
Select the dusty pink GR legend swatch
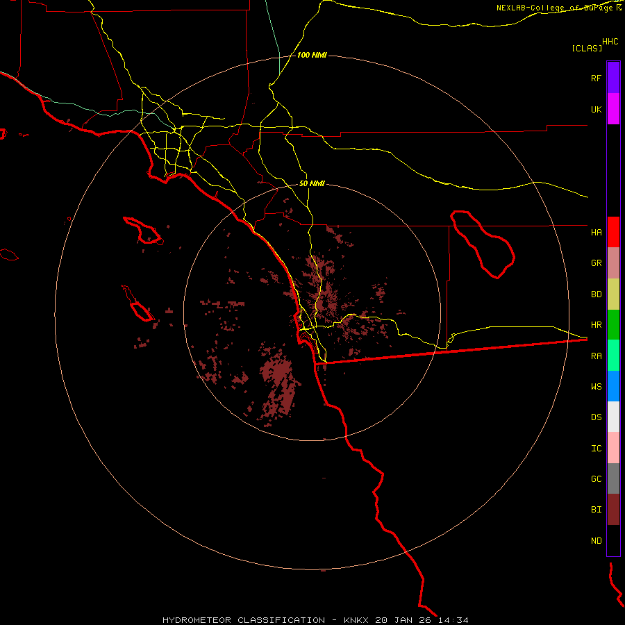pos(613,263)
